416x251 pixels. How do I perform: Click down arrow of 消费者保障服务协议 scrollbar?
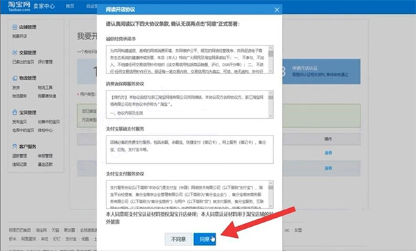tap(270, 116)
